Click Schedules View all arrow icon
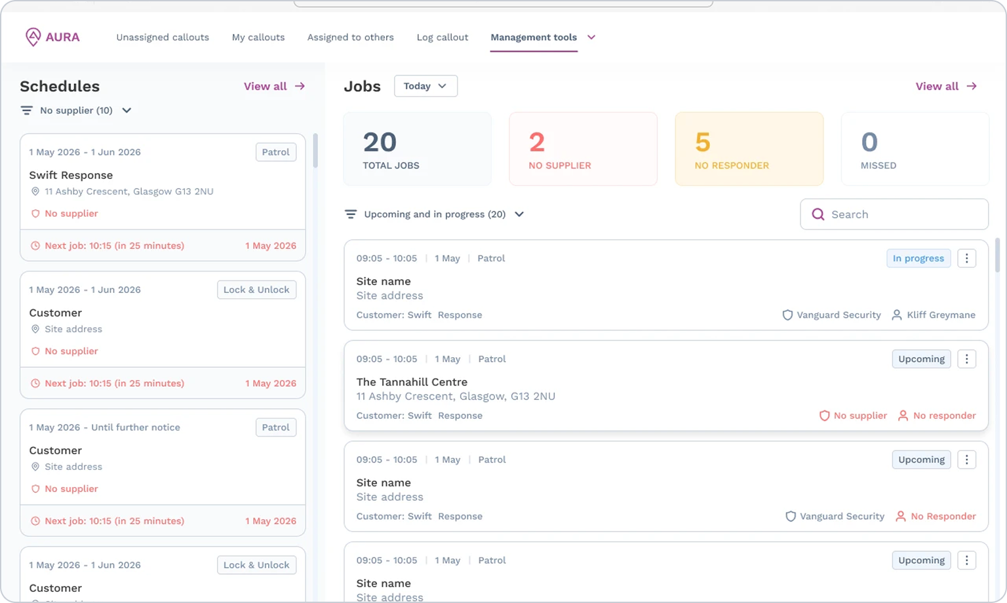The width and height of the screenshot is (1007, 603). coord(300,86)
